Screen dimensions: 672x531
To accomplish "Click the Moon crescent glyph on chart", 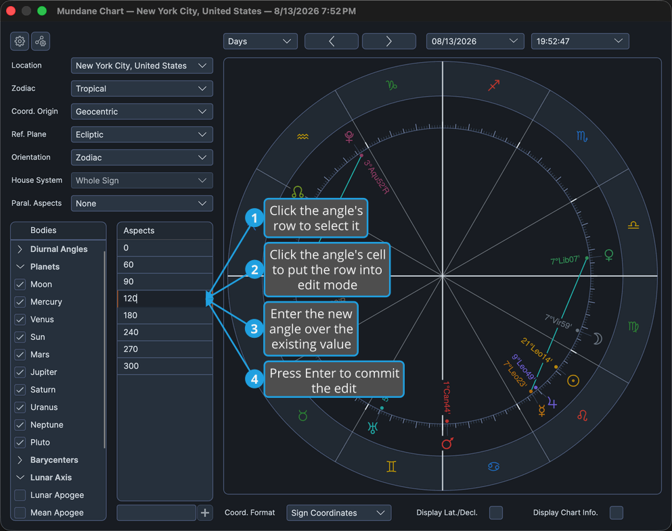I will click(598, 339).
